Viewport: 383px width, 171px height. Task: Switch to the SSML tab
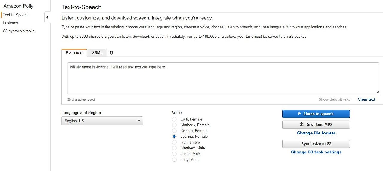[97, 53]
